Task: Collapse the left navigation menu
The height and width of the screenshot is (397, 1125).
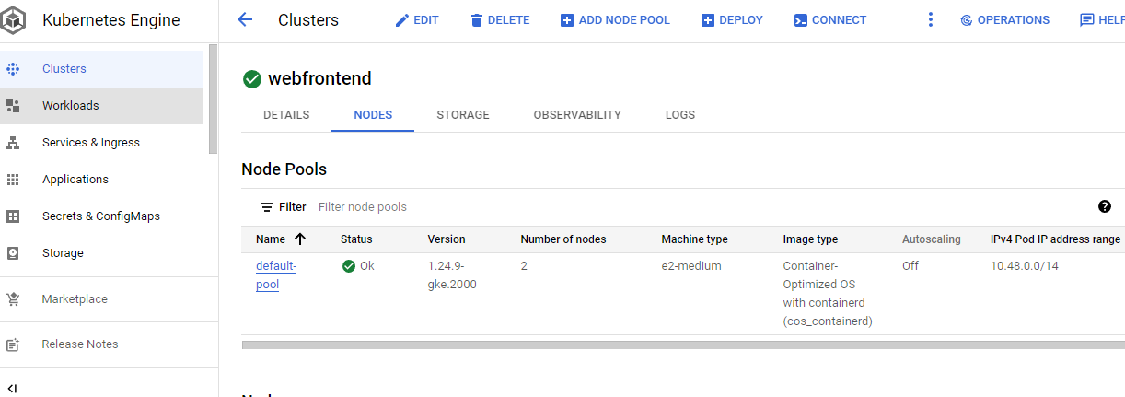Action: [x=13, y=388]
